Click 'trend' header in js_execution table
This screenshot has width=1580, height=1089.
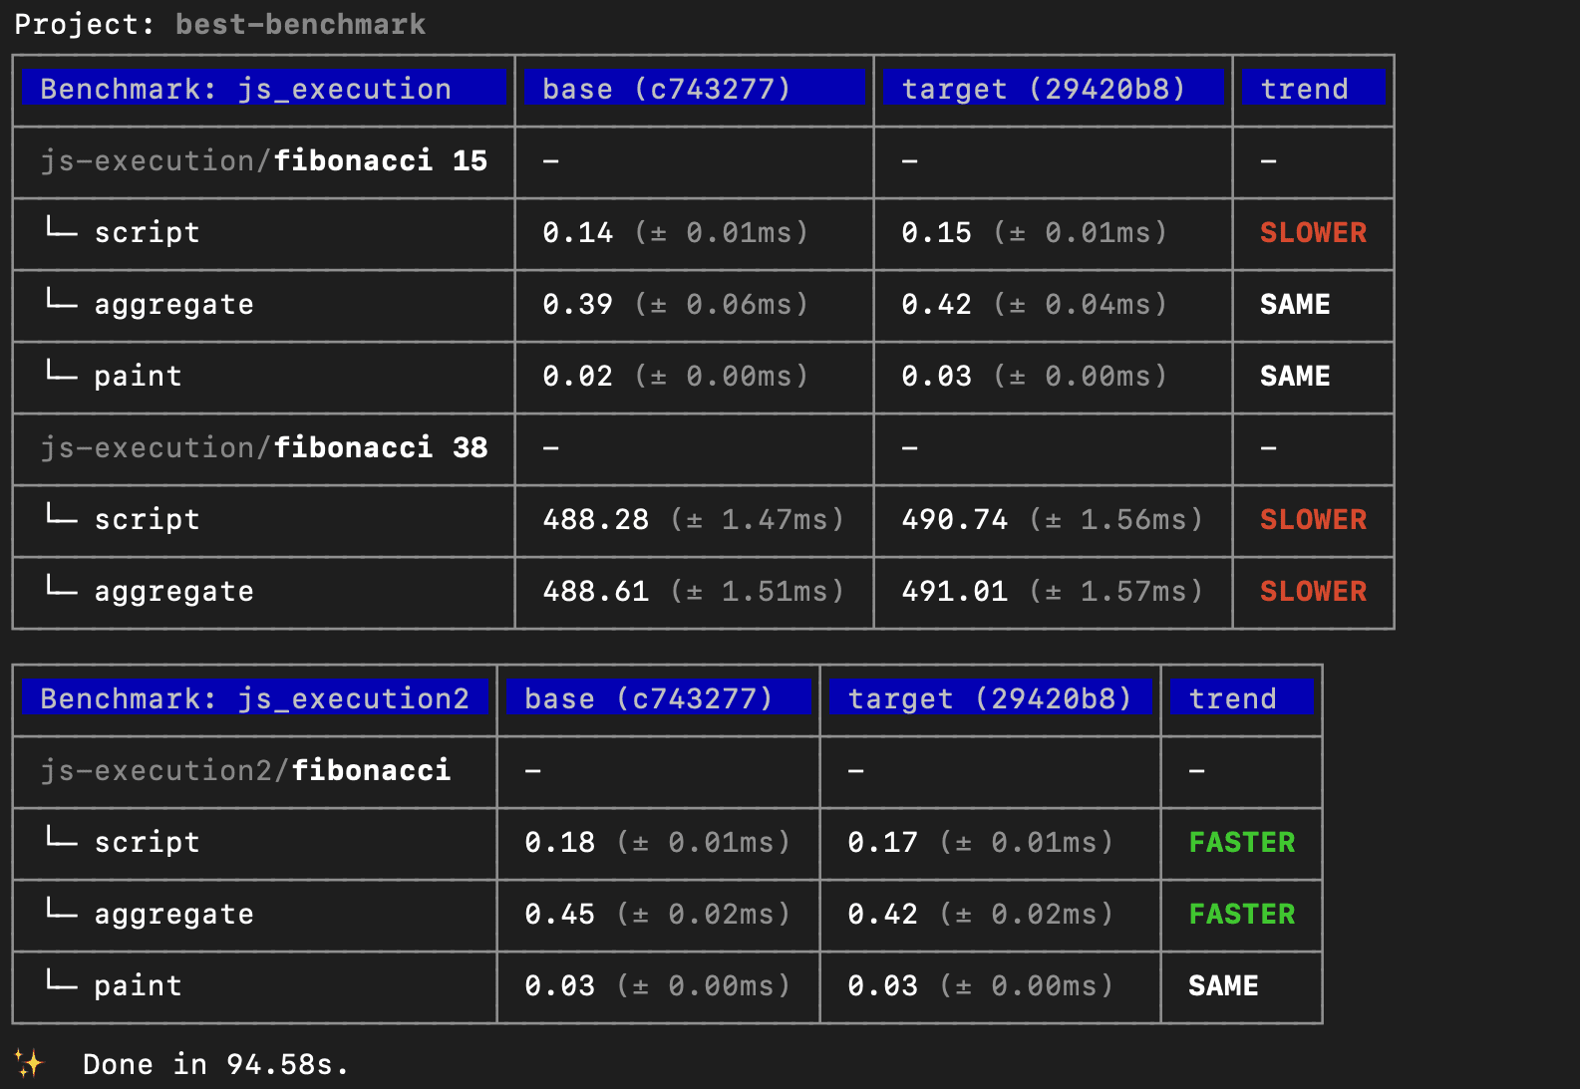[x=1313, y=89]
